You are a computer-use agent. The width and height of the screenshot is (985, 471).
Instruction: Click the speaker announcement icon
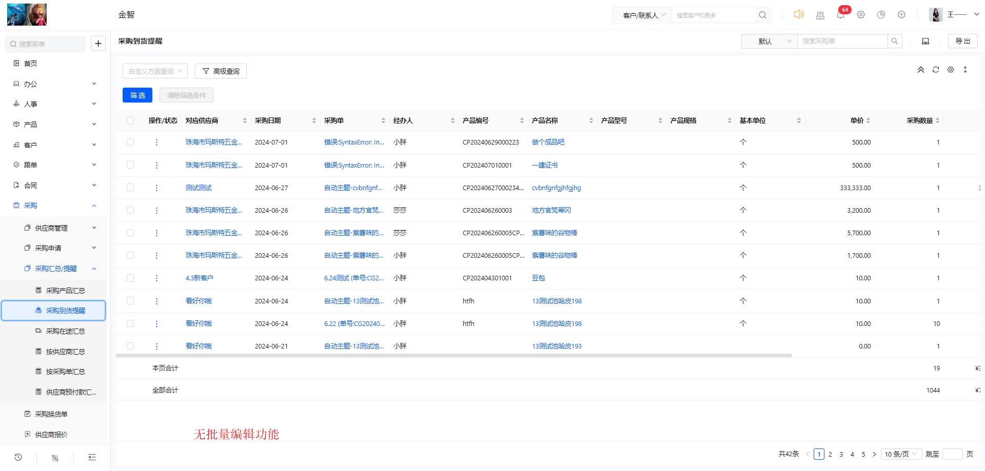pyautogui.click(x=799, y=14)
